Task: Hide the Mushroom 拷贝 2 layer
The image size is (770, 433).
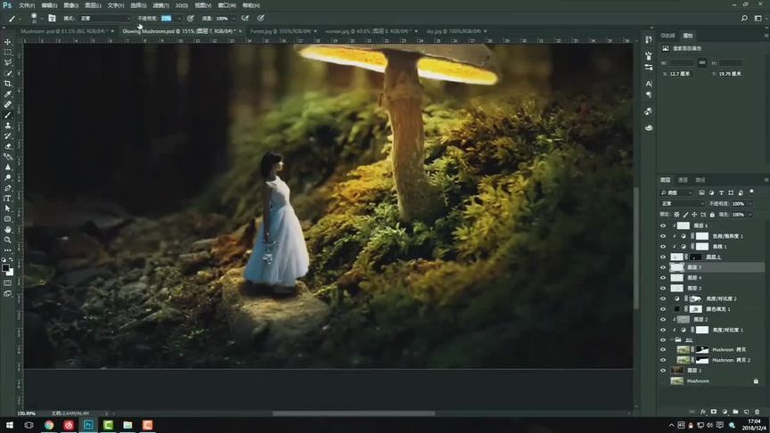Action: (663, 360)
